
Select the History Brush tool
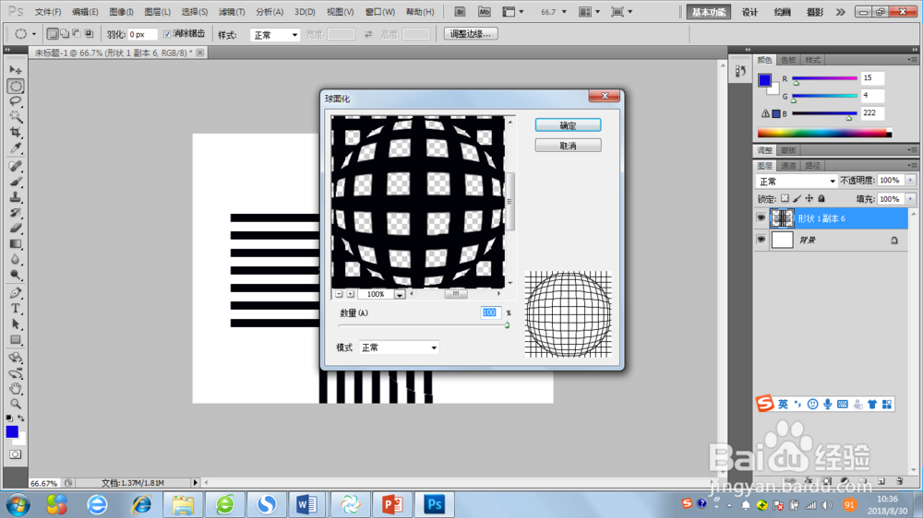tap(16, 212)
